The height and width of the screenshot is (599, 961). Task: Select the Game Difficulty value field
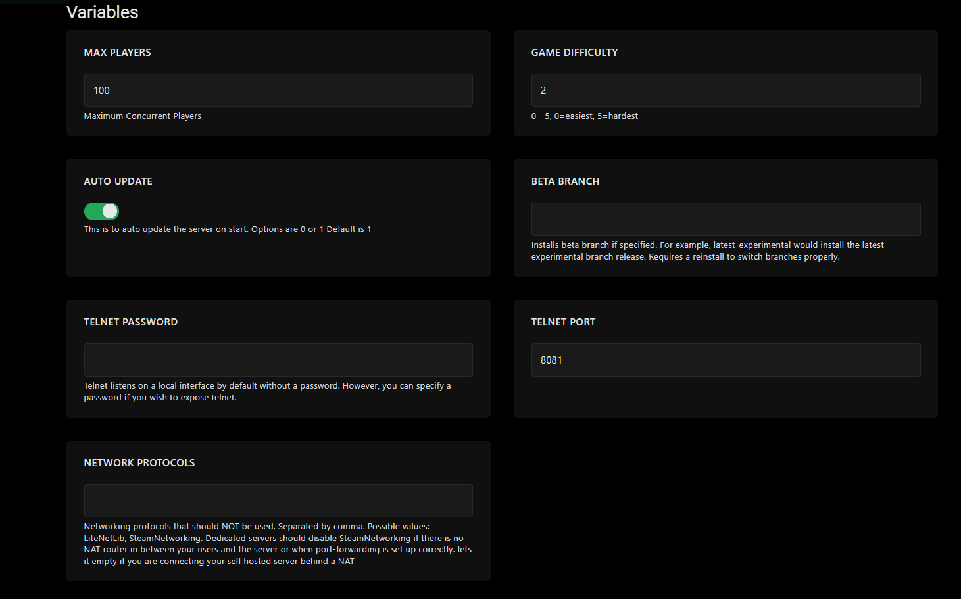(726, 90)
